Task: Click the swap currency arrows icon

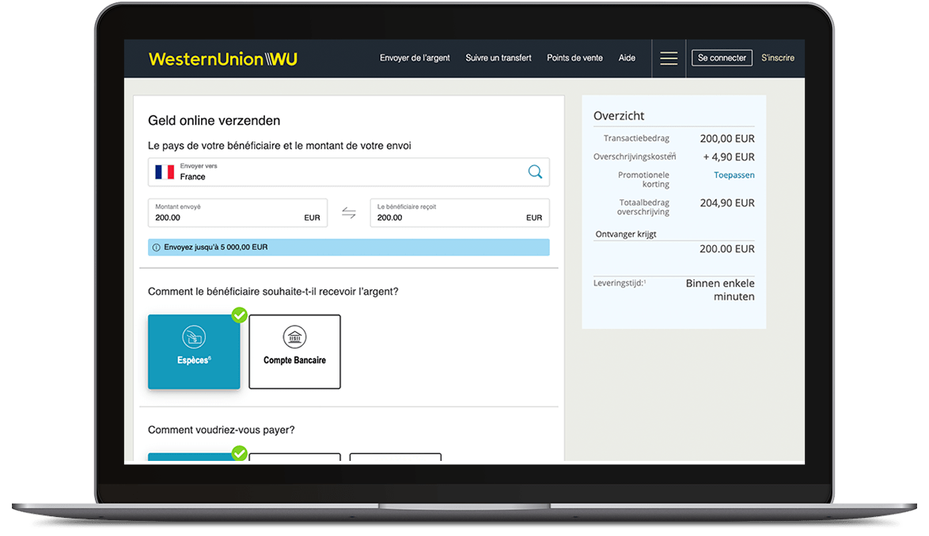Action: 349,213
